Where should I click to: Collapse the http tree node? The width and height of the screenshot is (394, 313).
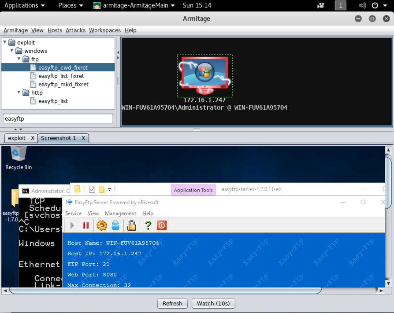point(19,92)
